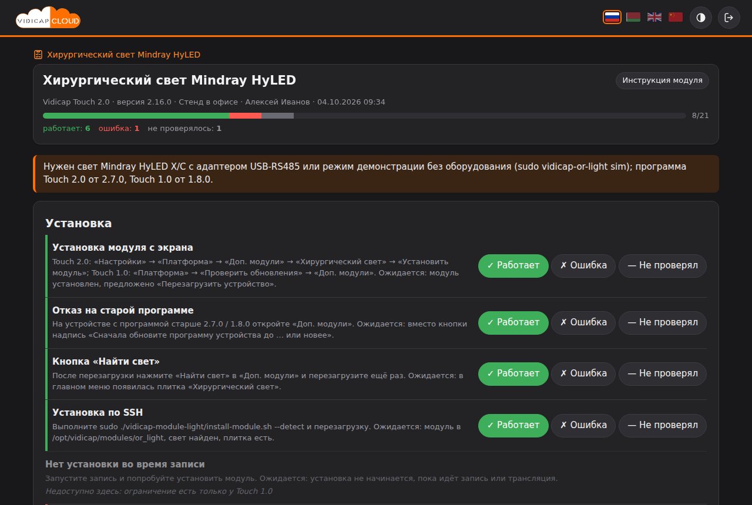
Task: Click the работает: 6 counter
Action: coord(66,128)
